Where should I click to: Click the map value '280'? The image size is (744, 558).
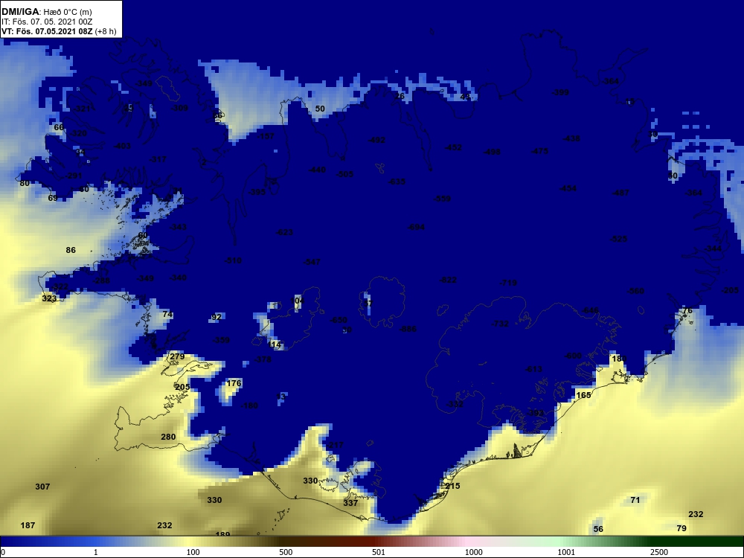click(x=168, y=437)
